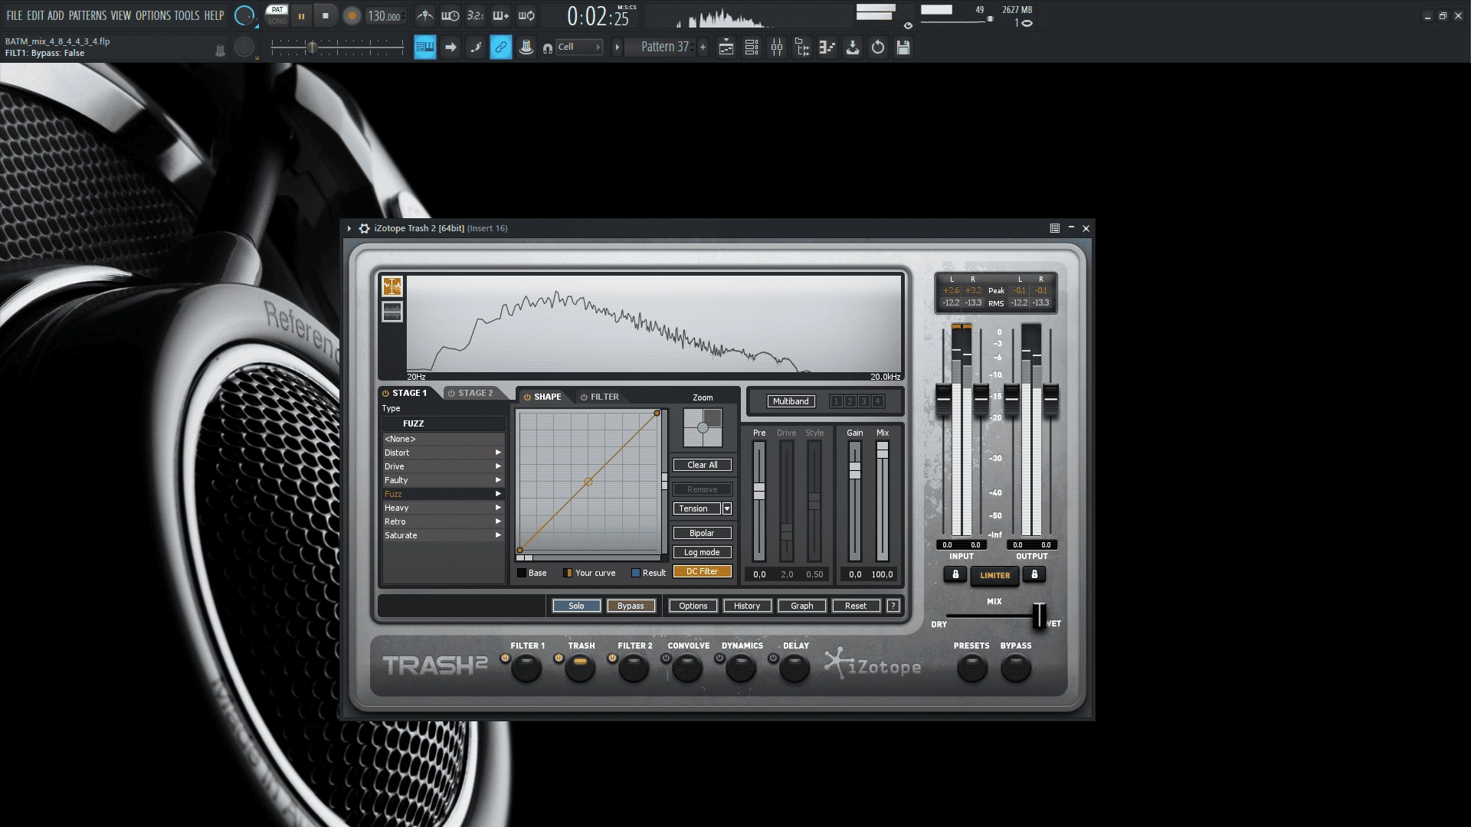Screen dimensions: 1471x827
Task: Open the PATTERNS menu
Action: click(x=87, y=15)
